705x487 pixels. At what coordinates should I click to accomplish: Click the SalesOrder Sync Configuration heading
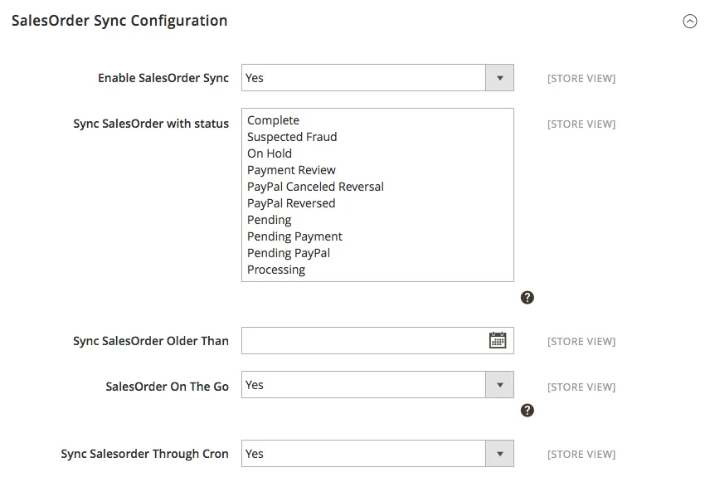click(x=119, y=21)
